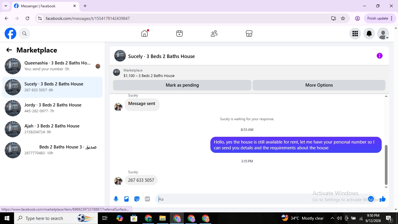Bookmark this page with the star icon
398x224 pixels.
coord(343,18)
